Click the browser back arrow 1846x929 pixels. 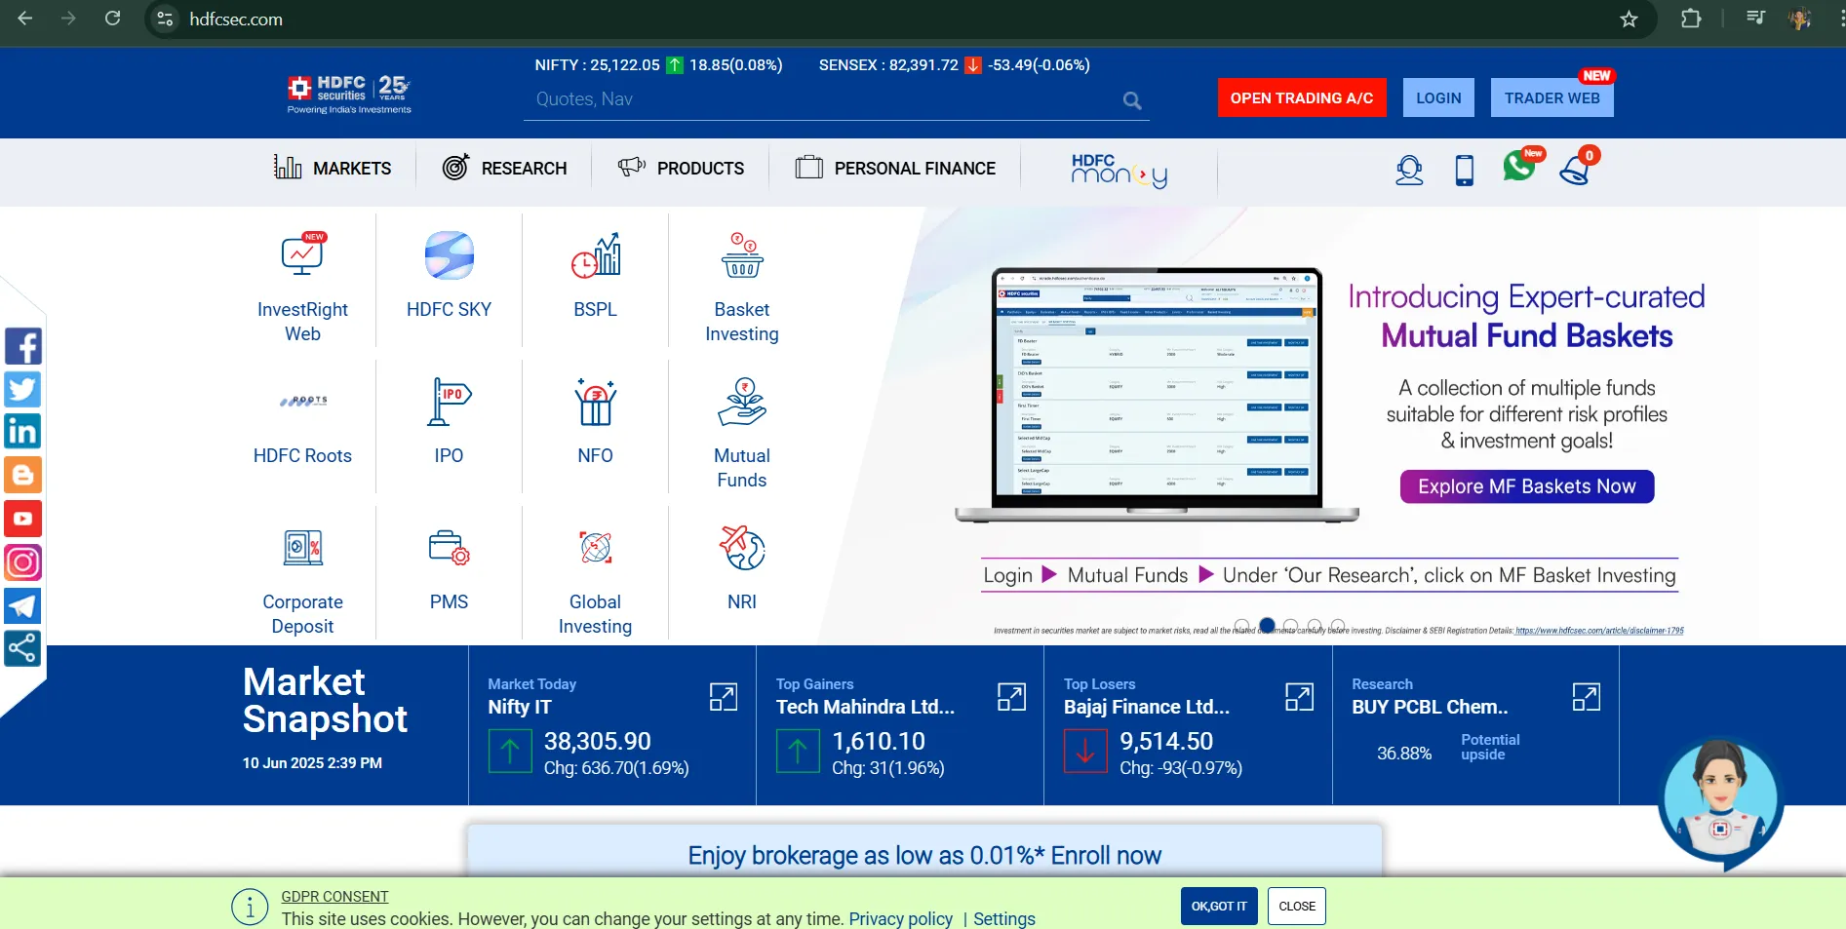point(24,19)
